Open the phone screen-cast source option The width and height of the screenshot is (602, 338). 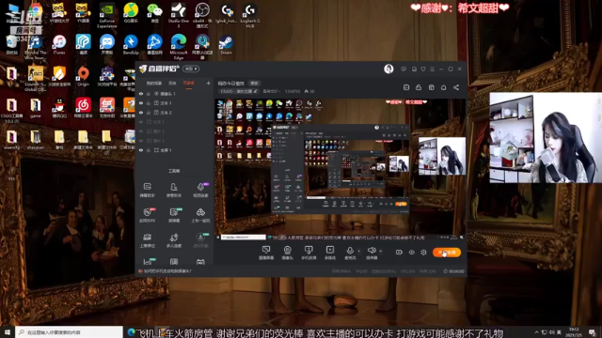(x=309, y=253)
